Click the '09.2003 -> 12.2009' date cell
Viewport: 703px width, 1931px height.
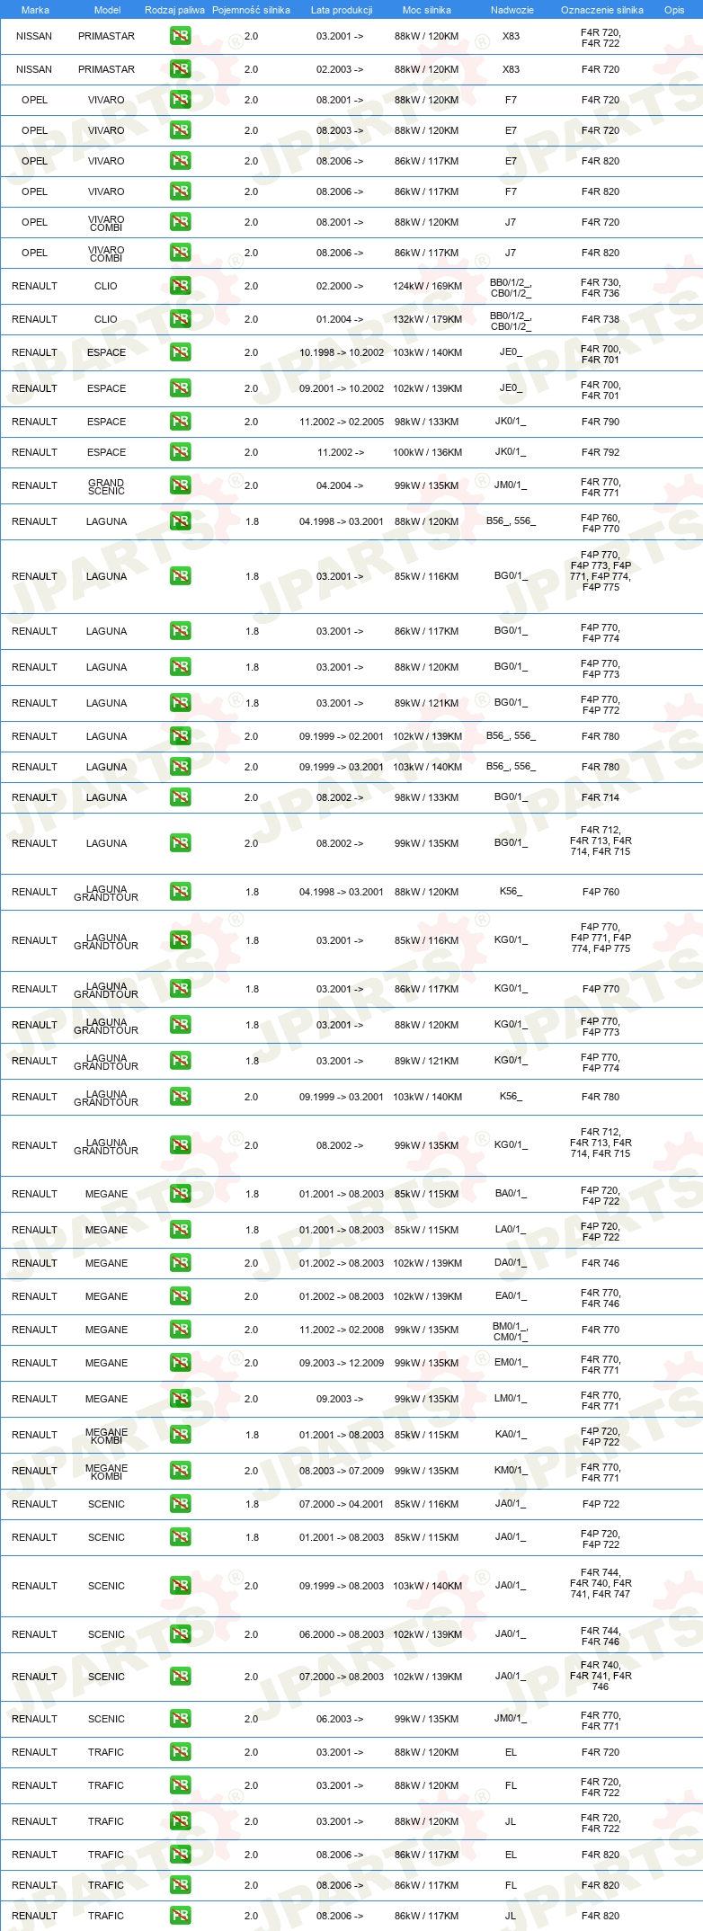[x=342, y=1363]
